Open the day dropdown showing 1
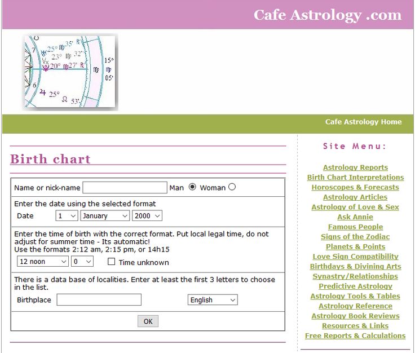The height and width of the screenshot is (353, 415). point(67,215)
